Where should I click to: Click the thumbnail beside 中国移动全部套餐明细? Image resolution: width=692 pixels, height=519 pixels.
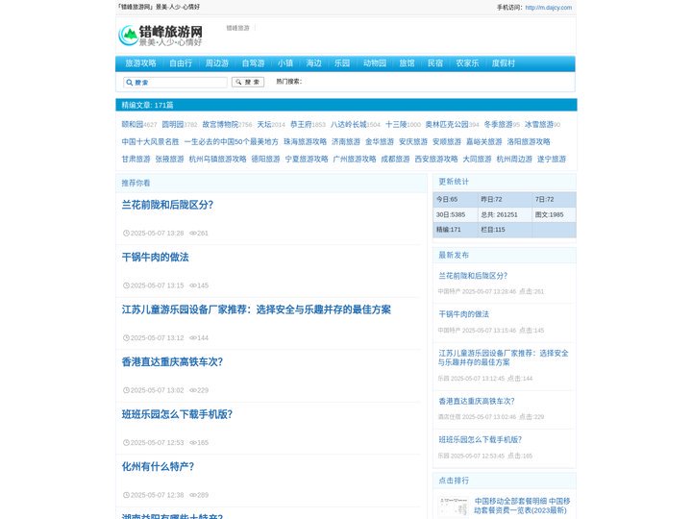point(454,507)
